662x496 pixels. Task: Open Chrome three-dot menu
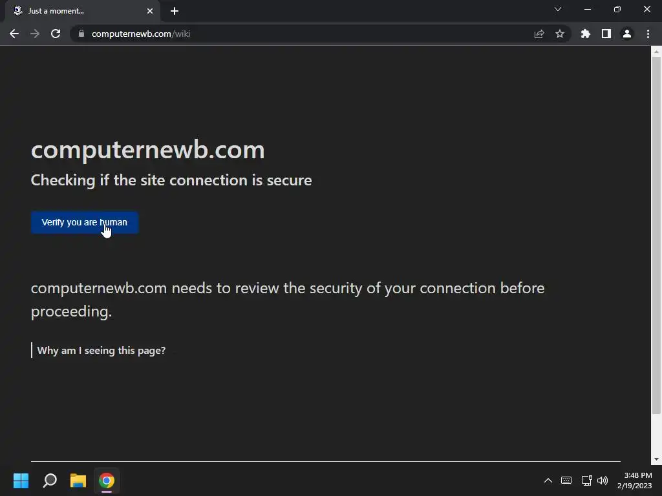click(x=648, y=34)
